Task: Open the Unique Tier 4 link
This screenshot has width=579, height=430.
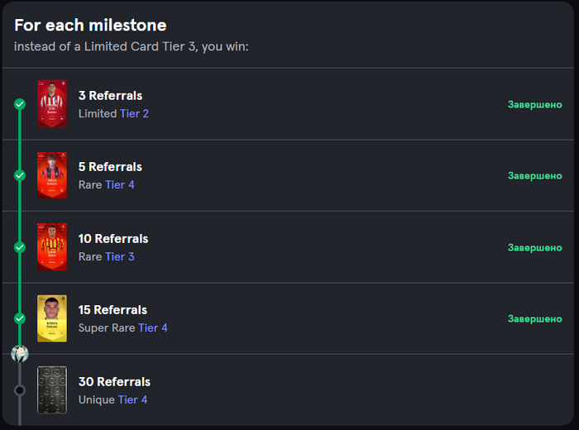Action: coord(132,400)
